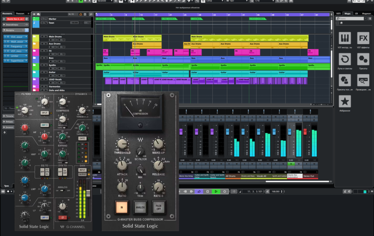Expand the Equalizers section in Inspector
Image resolution: width=374 pixels, height=236 pixels.
[13, 24]
